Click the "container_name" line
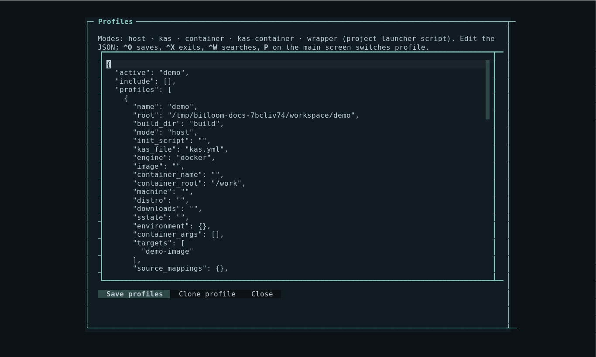Screen dimensions: 596x357 178,175
